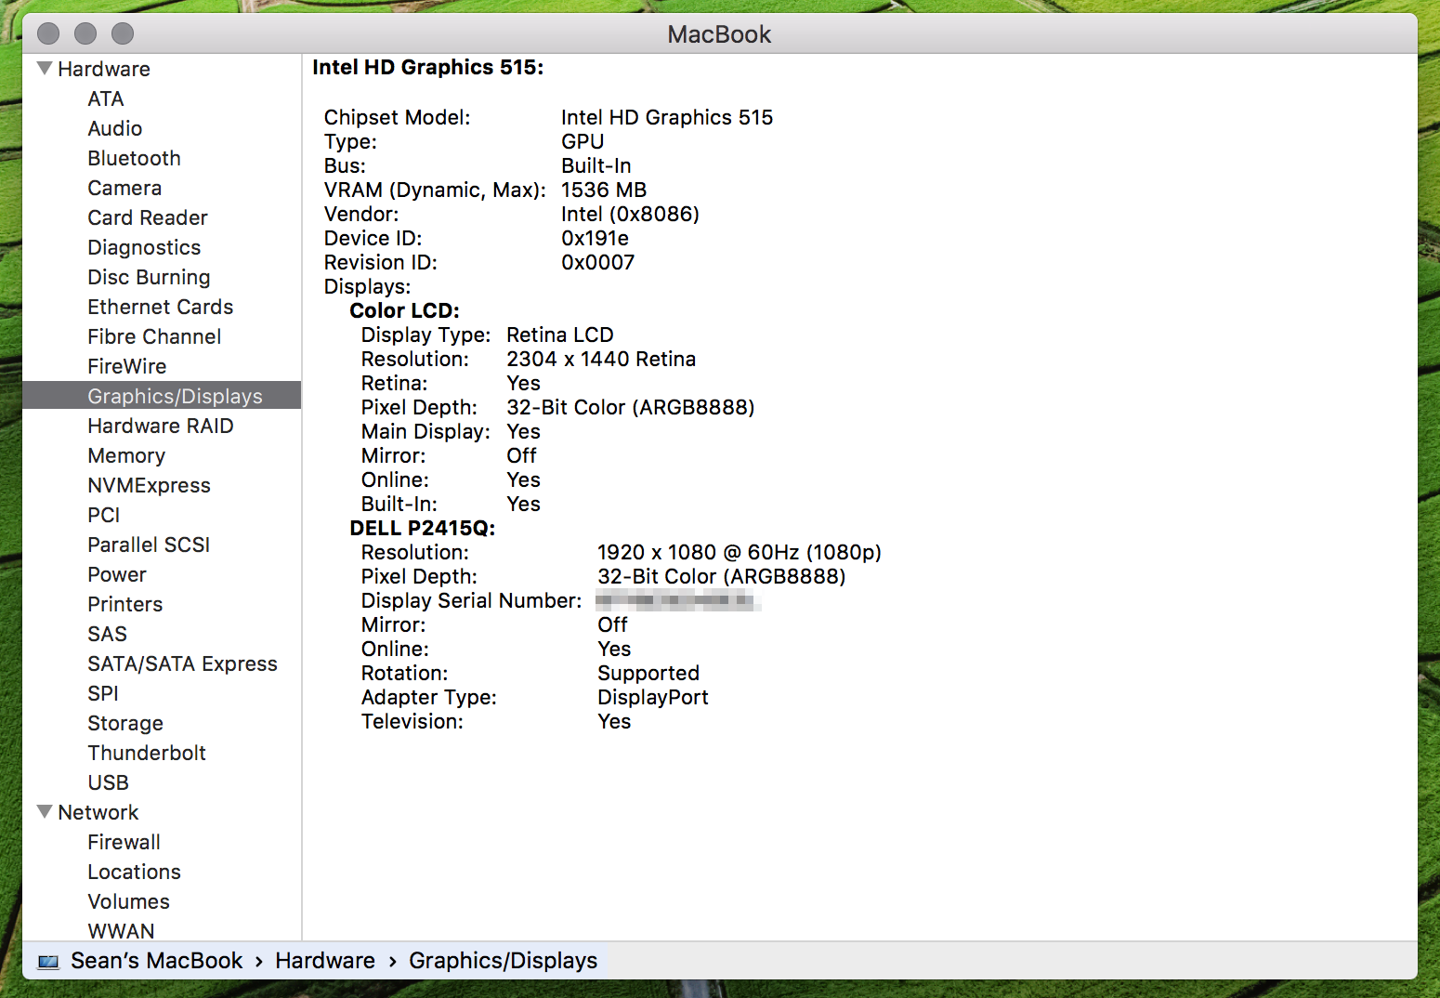Open Card Reader information
1440x998 pixels.
click(148, 217)
